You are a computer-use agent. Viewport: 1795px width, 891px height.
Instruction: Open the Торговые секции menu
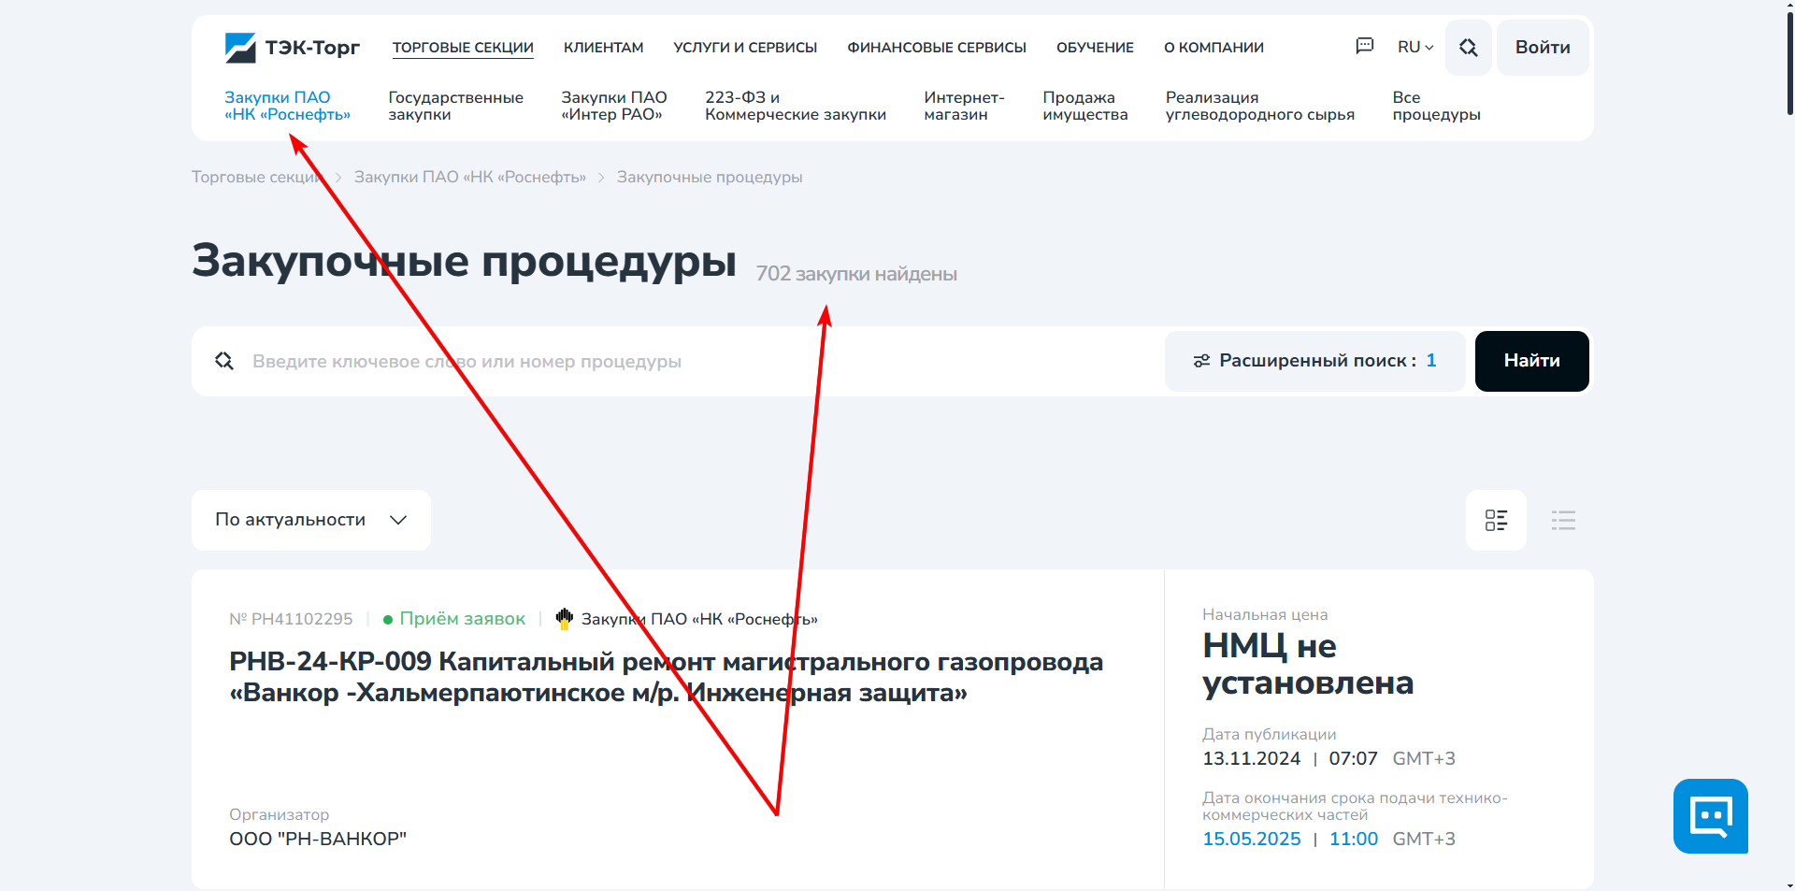pyautogui.click(x=463, y=48)
